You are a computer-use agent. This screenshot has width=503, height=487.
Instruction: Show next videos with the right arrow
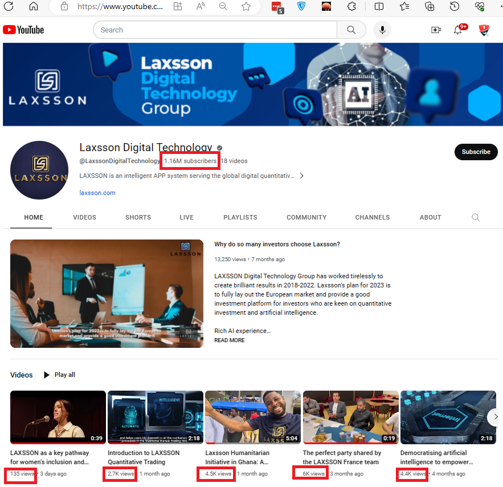click(x=495, y=417)
